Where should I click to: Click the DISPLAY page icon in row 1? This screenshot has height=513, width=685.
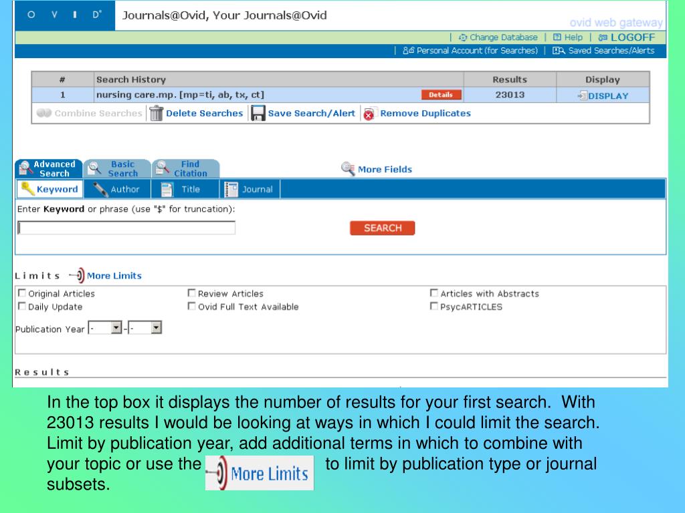tap(583, 96)
